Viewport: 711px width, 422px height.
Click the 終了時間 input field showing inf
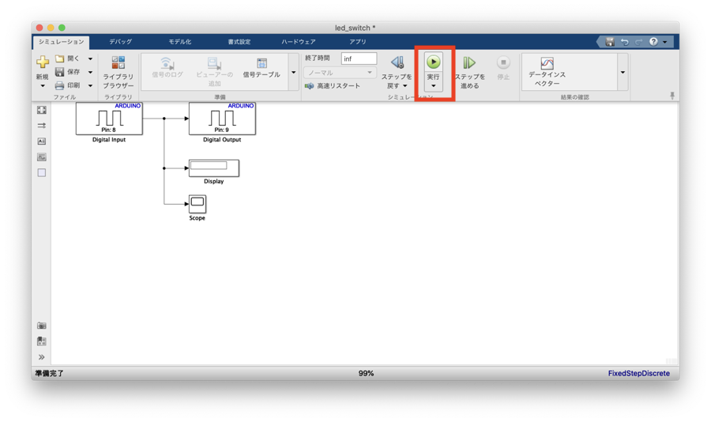pos(359,59)
